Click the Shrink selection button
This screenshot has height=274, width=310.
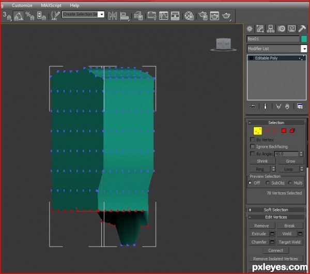coord(262,161)
